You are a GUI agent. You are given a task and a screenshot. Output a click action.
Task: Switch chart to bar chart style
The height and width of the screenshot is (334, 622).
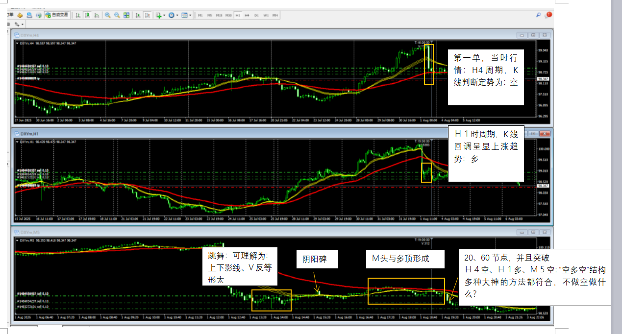[77, 15]
